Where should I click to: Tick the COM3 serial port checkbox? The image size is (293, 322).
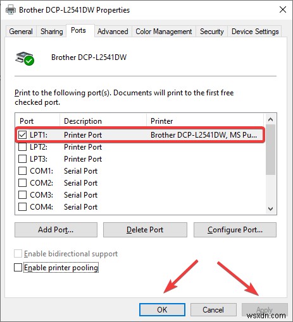click(x=22, y=195)
